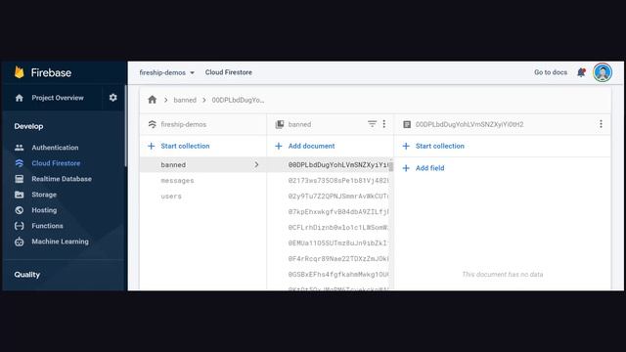Select document starting 0GSBxEFhs4fgf
Screen dimensions: 626x352
click(x=337, y=274)
